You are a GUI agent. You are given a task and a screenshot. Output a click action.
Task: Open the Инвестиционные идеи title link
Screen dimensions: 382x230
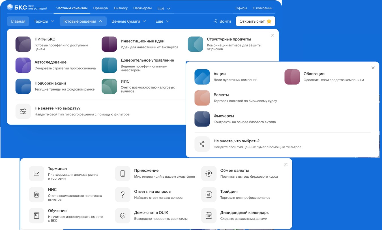143,41
